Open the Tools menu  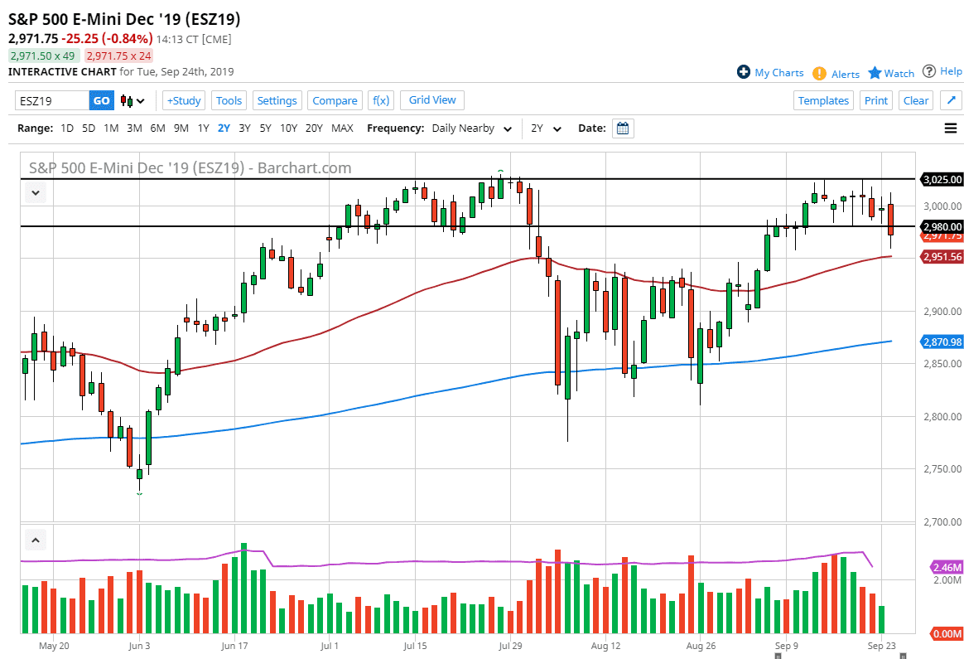click(x=229, y=99)
